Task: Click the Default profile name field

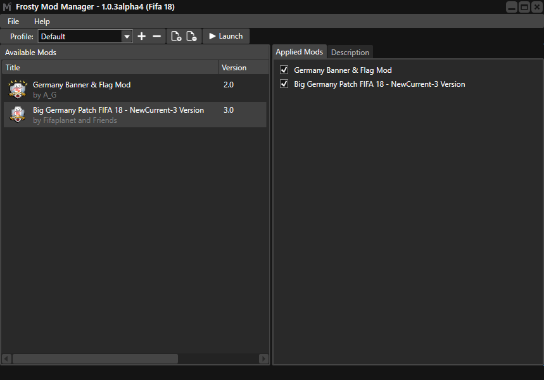Action: click(80, 37)
